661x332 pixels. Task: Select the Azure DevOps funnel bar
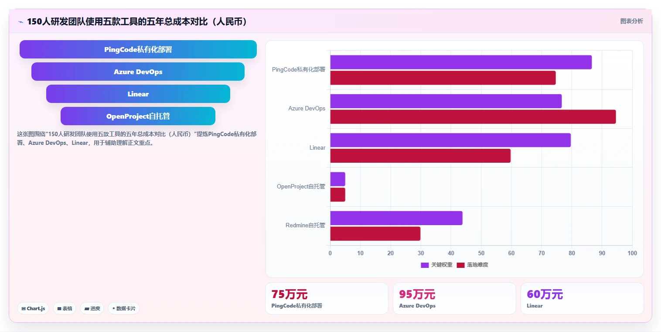138,72
